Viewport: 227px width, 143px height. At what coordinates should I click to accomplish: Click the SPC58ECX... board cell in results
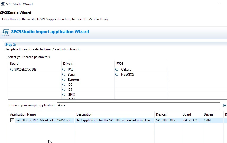point(191,120)
